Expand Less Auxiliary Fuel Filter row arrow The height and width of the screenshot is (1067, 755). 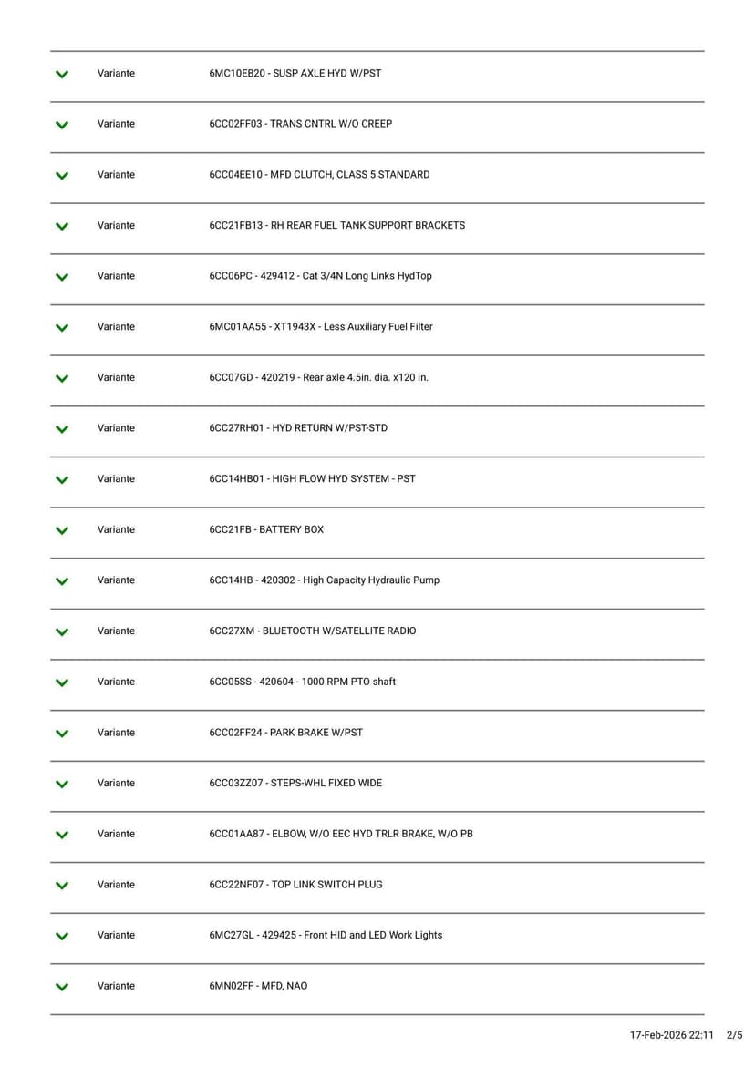(x=62, y=327)
